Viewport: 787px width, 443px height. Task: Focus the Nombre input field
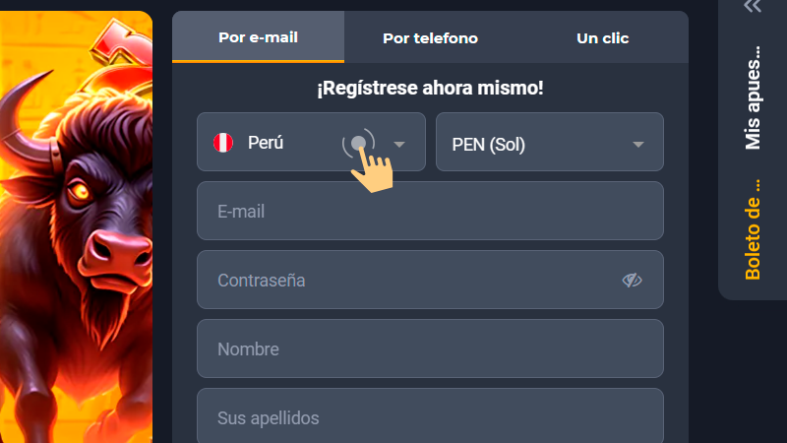coord(430,349)
